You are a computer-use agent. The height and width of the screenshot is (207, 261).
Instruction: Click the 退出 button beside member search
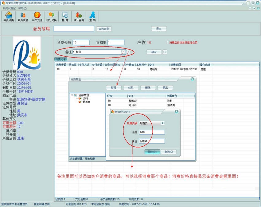pos(159,29)
